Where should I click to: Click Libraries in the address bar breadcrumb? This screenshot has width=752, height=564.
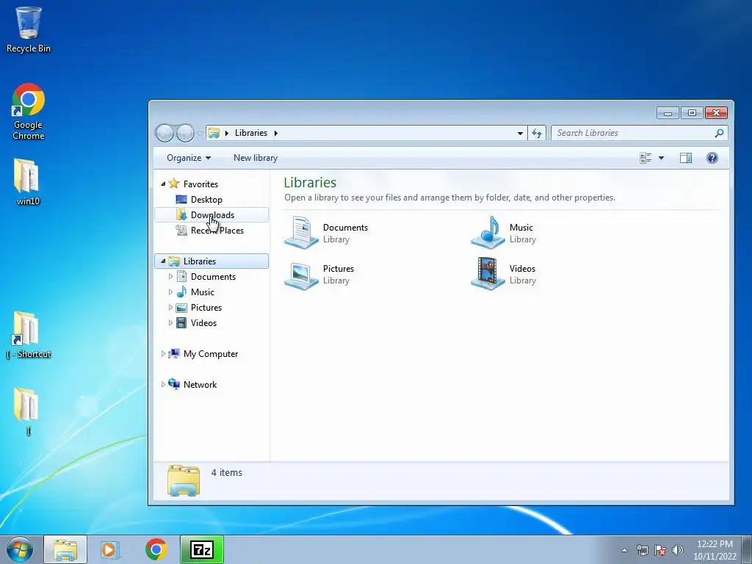pyautogui.click(x=251, y=133)
